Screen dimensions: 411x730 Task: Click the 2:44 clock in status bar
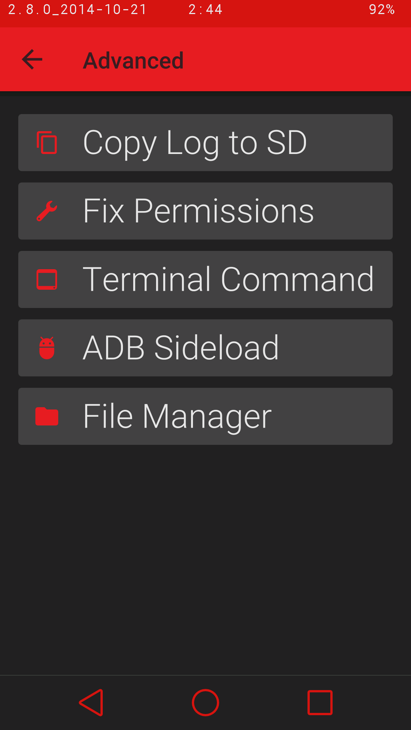pyautogui.click(x=205, y=10)
